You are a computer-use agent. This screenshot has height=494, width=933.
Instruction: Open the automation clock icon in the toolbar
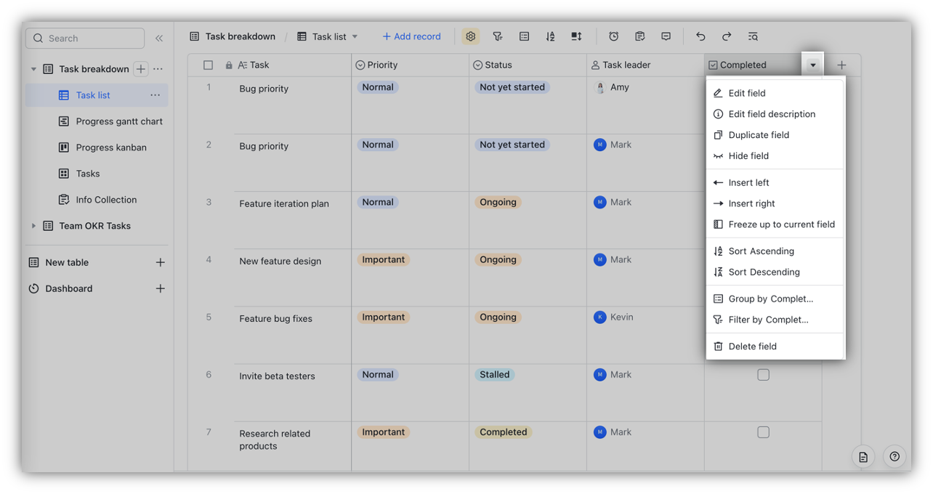pos(614,36)
